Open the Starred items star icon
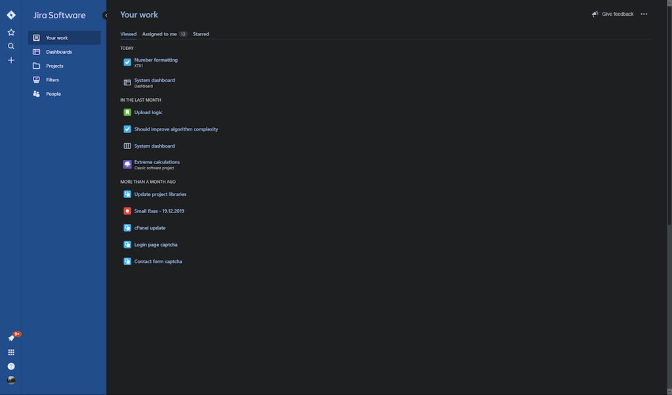The image size is (672, 395). pos(10,31)
